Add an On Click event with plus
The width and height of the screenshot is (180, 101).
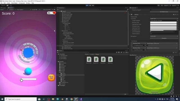(x=174, y=52)
